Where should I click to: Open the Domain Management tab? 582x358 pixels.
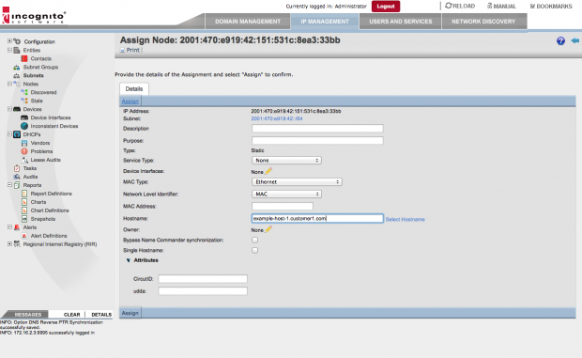(248, 22)
